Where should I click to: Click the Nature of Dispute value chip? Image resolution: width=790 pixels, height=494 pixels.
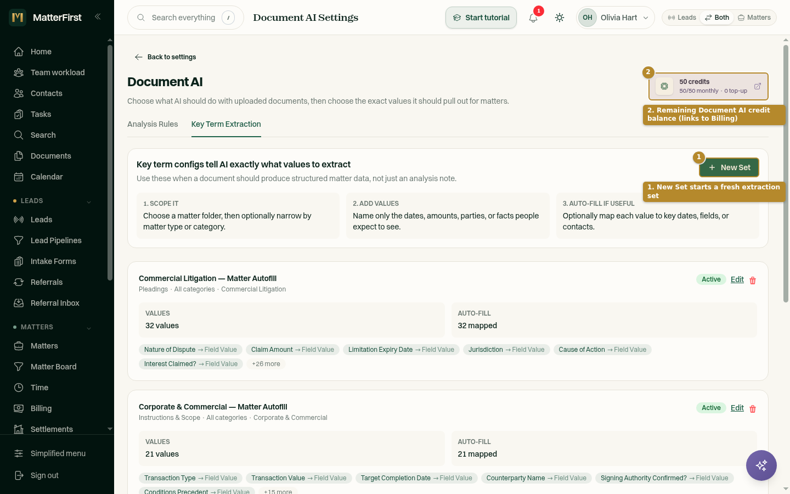(190, 350)
